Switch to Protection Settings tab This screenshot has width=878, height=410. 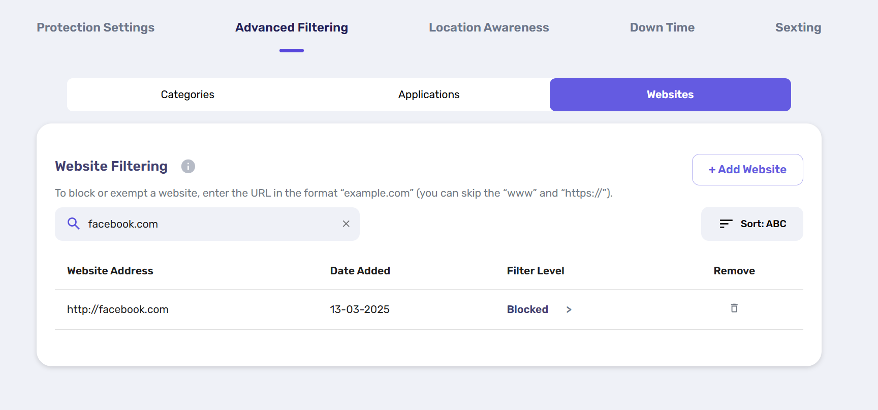[96, 27]
